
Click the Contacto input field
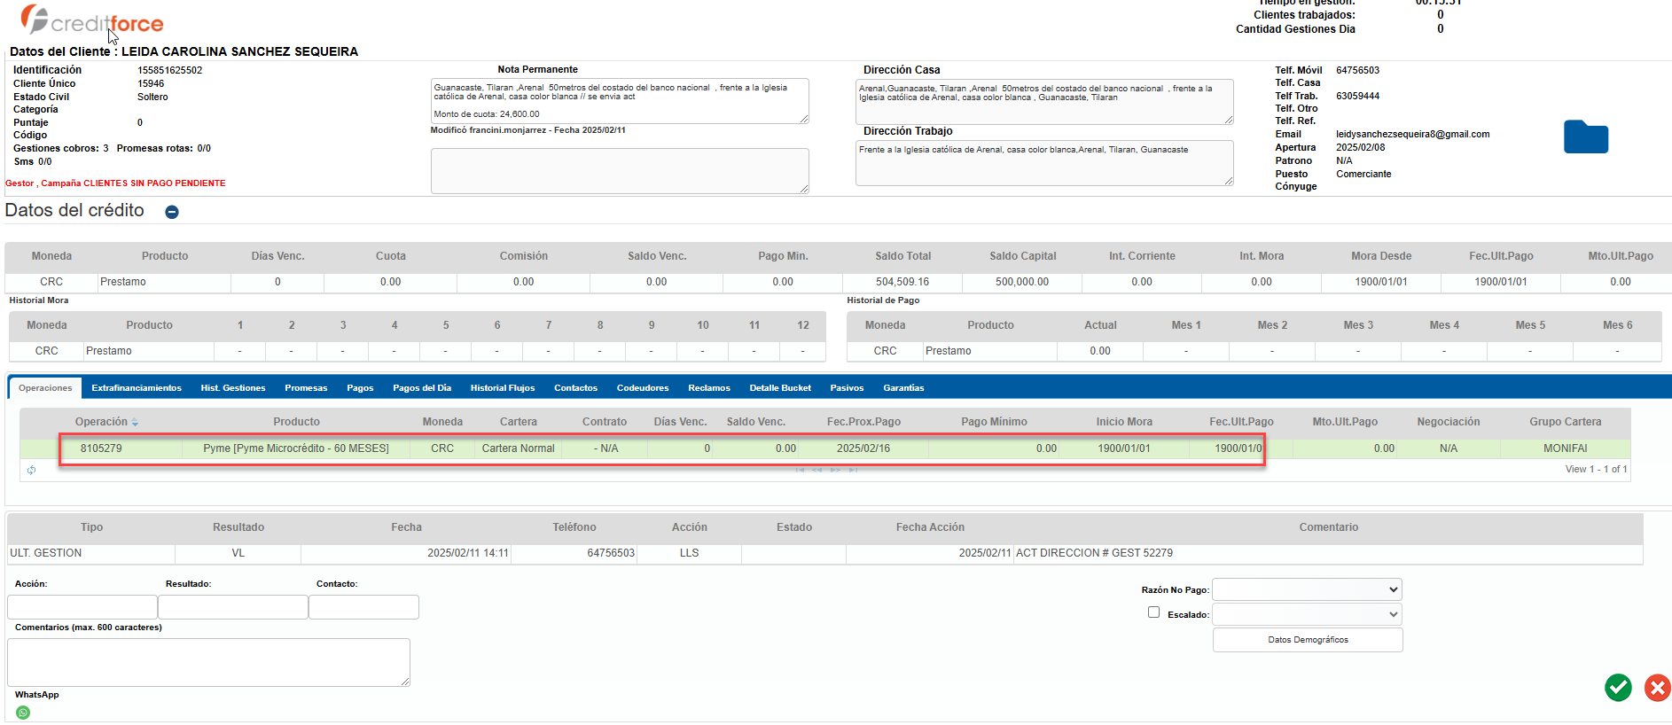pyautogui.click(x=363, y=607)
